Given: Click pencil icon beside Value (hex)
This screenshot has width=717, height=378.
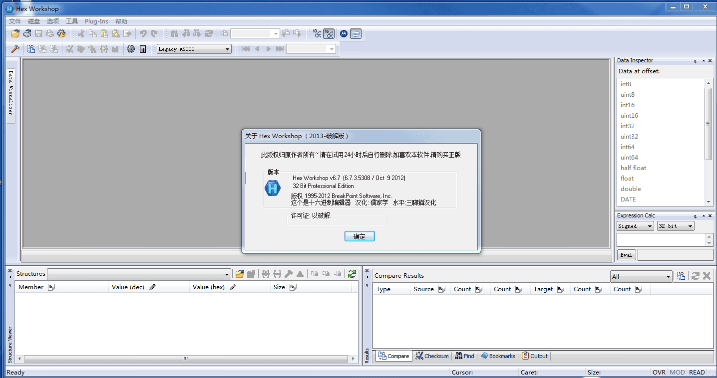Looking at the screenshot, I should 233,287.
